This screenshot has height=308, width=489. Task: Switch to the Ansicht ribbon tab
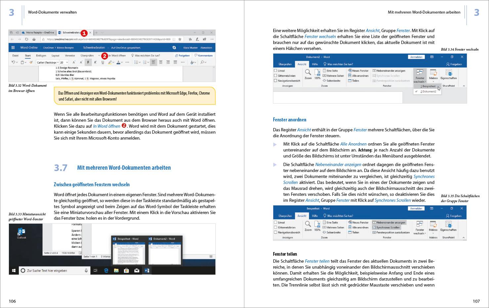click(302, 64)
